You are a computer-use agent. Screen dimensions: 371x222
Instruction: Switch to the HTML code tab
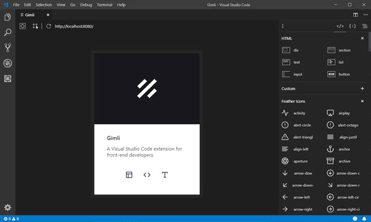coord(340,26)
